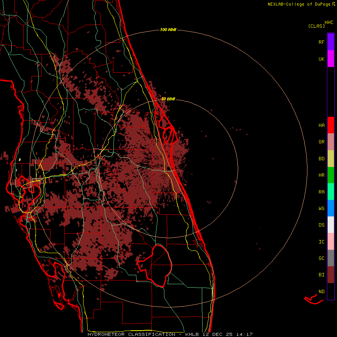This screenshot has width=337, height=337.
Task: Click the BI legend label
Action: click(321, 275)
